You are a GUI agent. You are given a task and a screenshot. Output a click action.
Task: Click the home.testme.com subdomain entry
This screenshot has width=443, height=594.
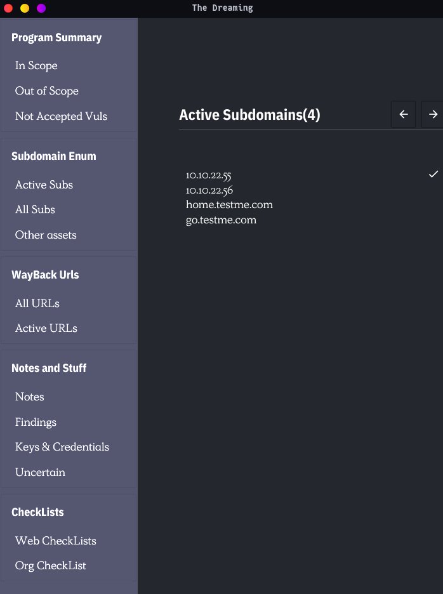click(x=229, y=204)
